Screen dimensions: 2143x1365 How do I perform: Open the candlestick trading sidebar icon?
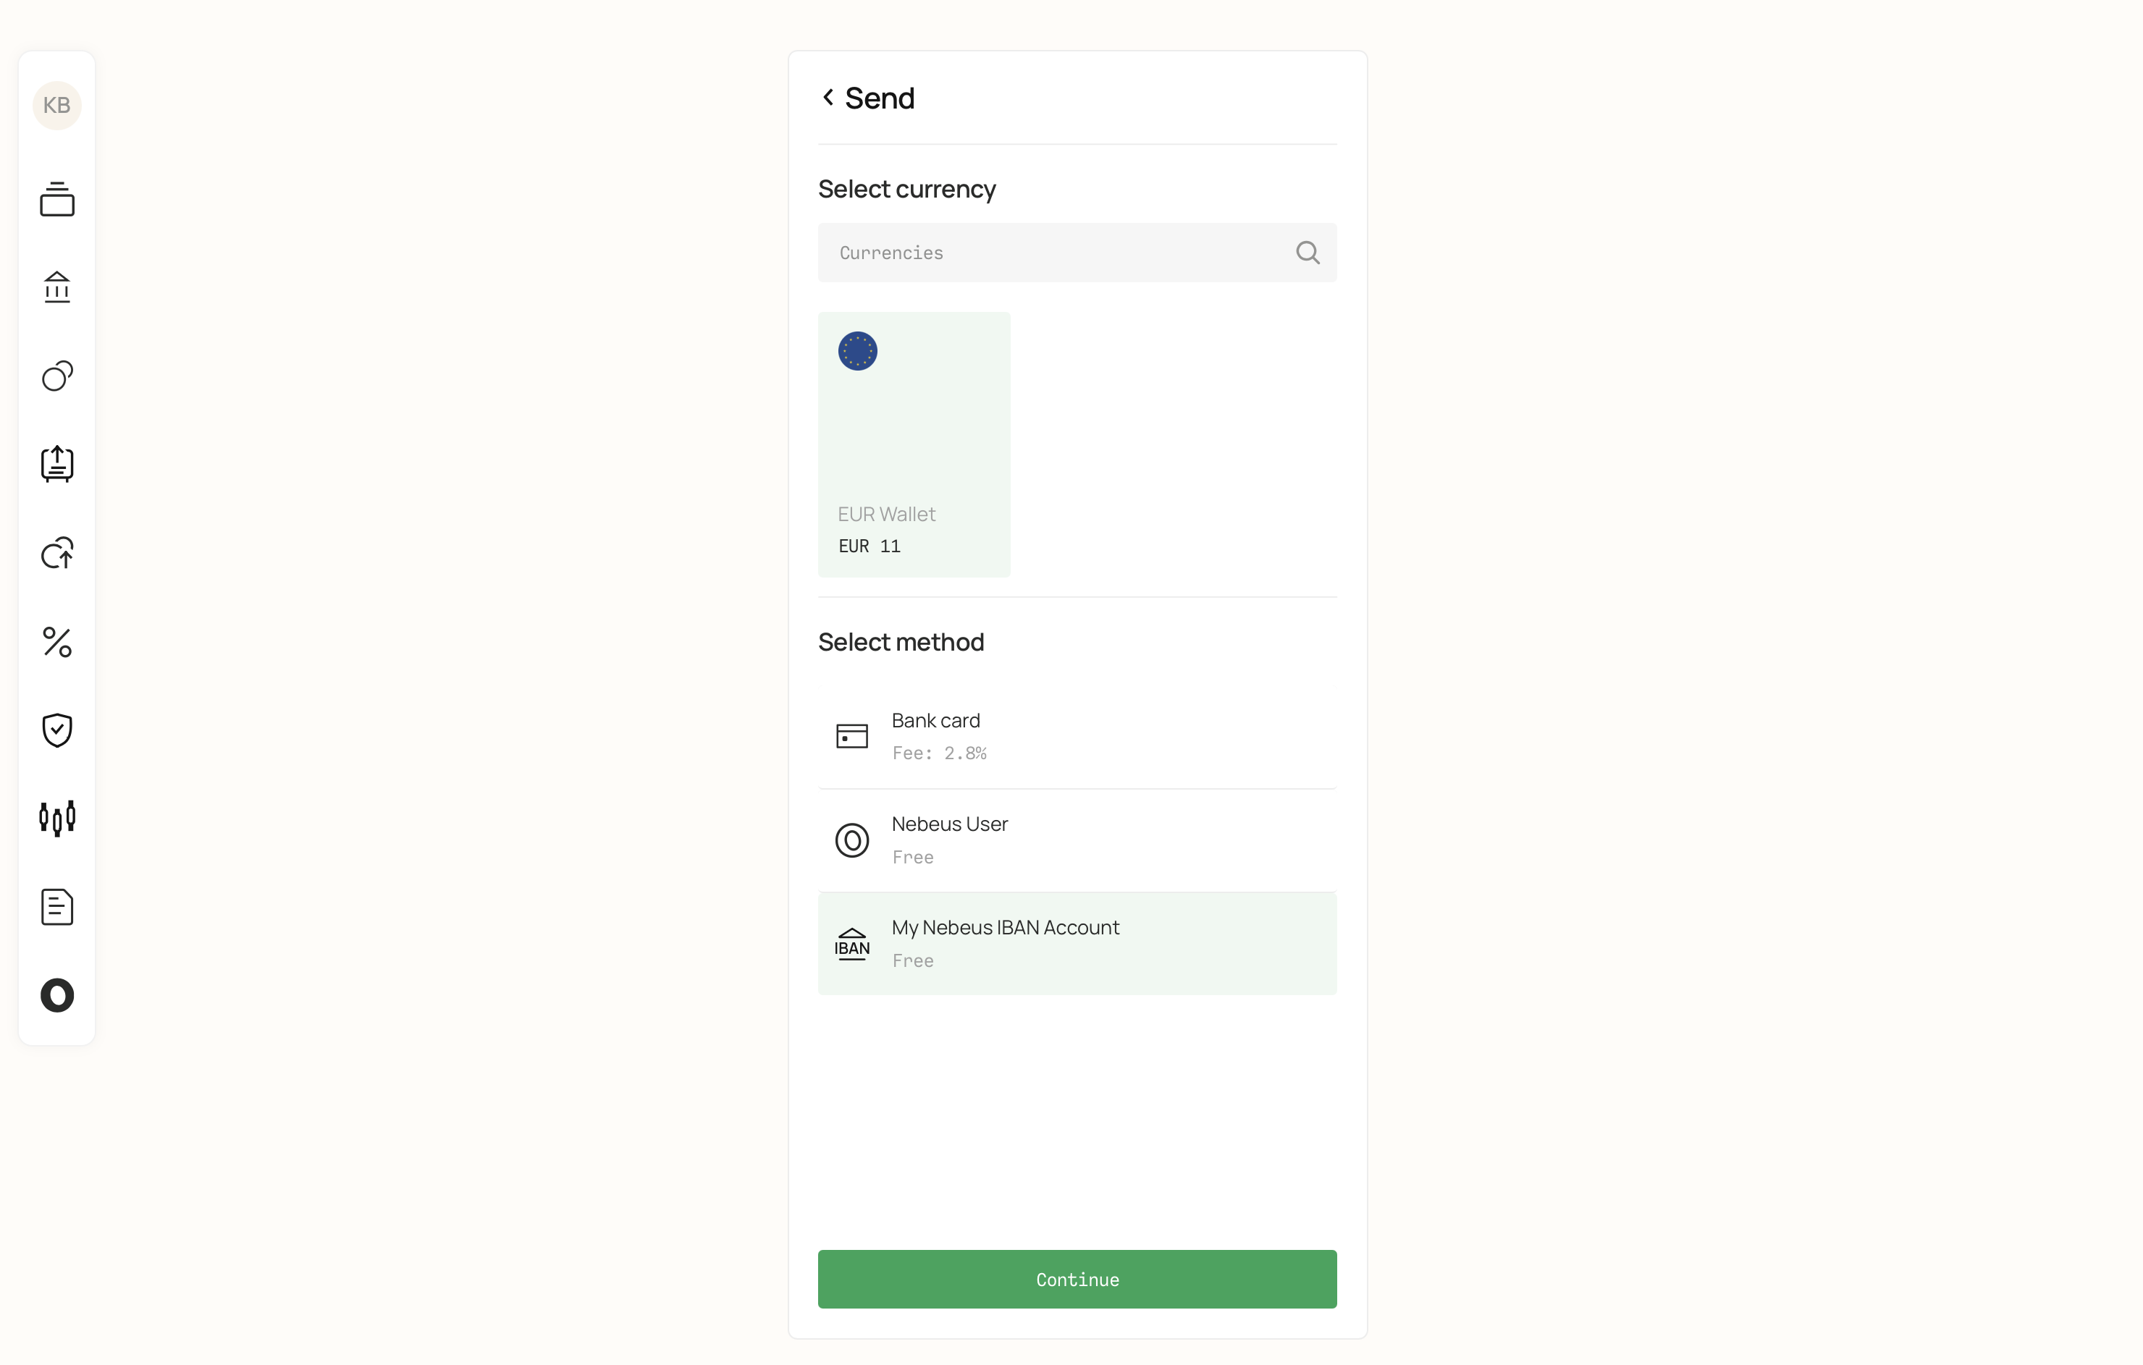click(57, 818)
